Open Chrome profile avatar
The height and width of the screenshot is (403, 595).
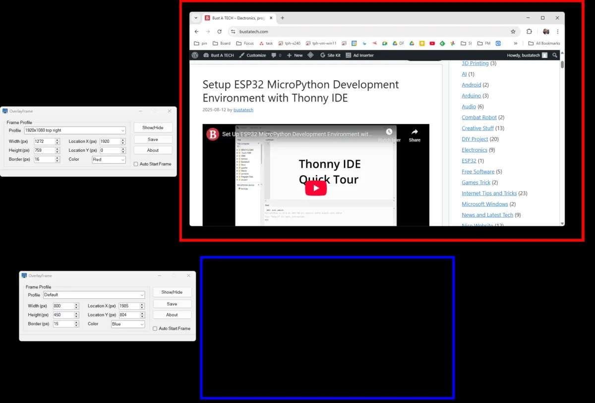pyautogui.click(x=546, y=31)
